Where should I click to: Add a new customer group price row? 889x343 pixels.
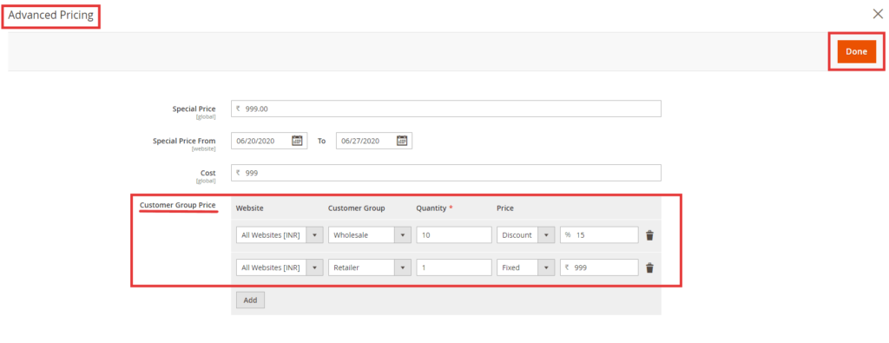click(251, 300)
